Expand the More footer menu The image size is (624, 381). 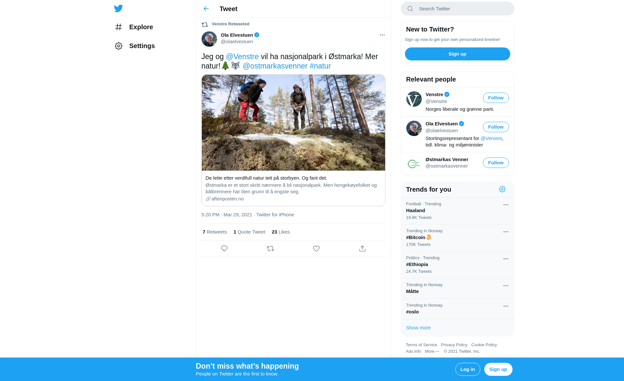pos(432,351)
